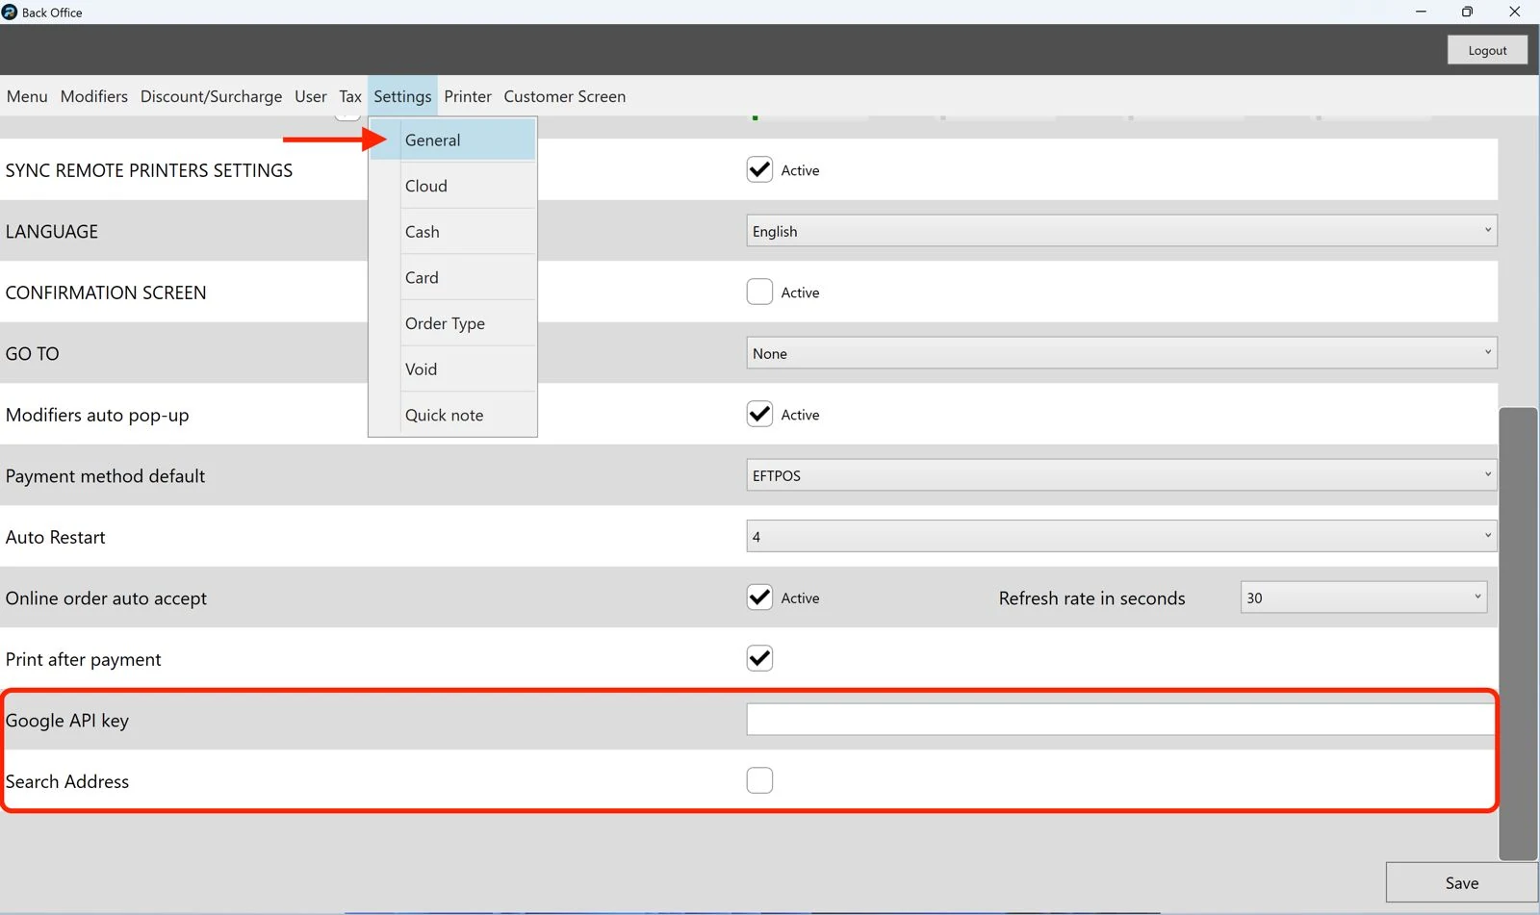The width and height of the screenshot is (1540, 915).
Task: Uncheck Print after payment checkbox
Action: tap(759, 658)
